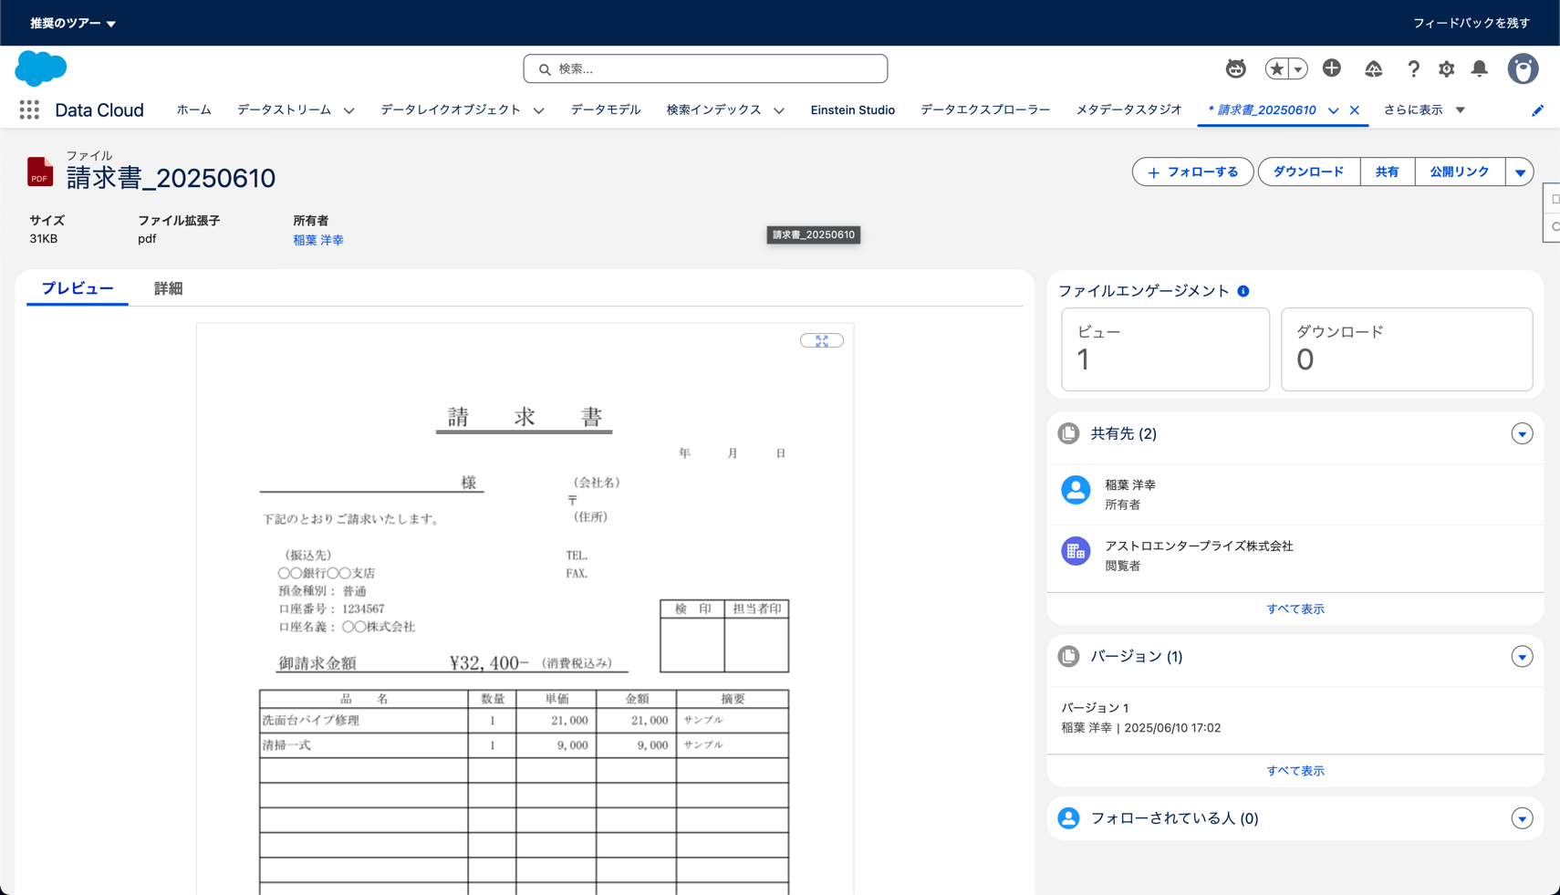
Task: Switch to the 詳細 tab
Action: point(168,288)
